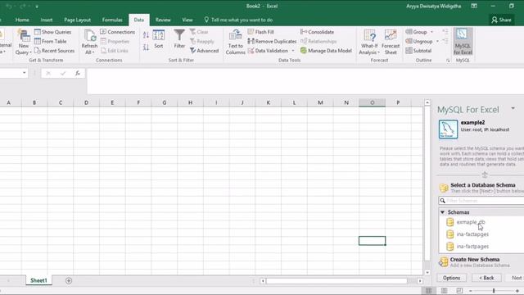Click the < Back button
524x295 pixels.
click(486, 278)
